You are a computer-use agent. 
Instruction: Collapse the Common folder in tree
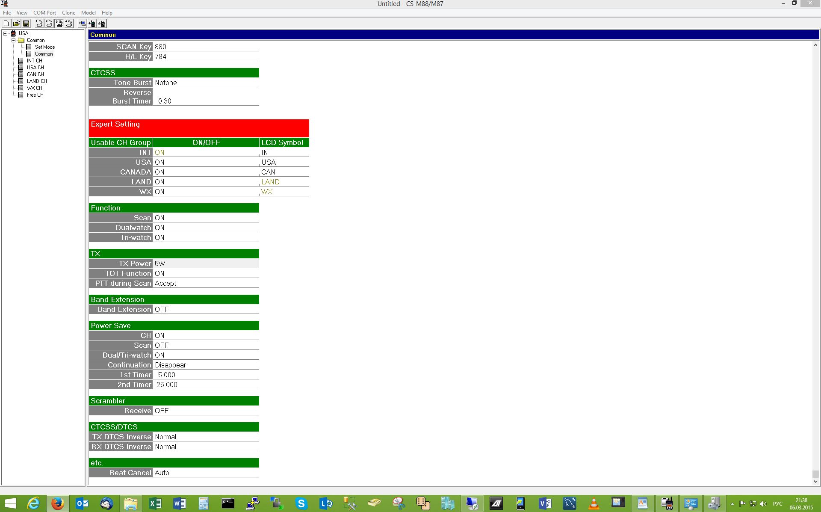[13, 40]
